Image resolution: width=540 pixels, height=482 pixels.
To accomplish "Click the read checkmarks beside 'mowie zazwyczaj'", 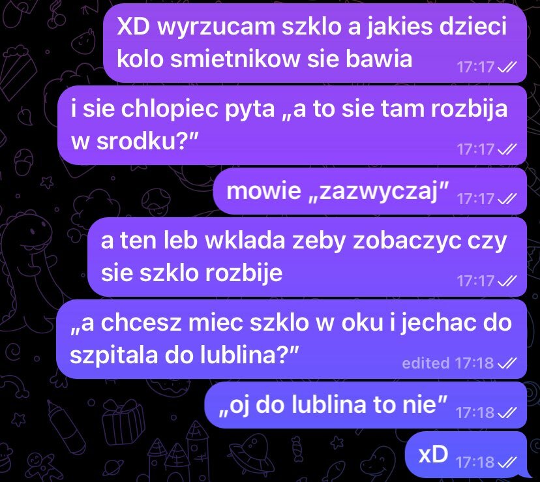I will 507,198.
